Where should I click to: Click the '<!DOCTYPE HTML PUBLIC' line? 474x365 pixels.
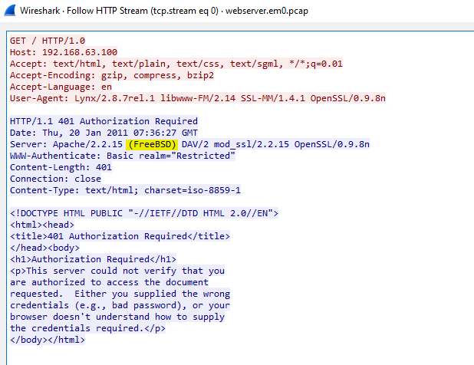144,213
